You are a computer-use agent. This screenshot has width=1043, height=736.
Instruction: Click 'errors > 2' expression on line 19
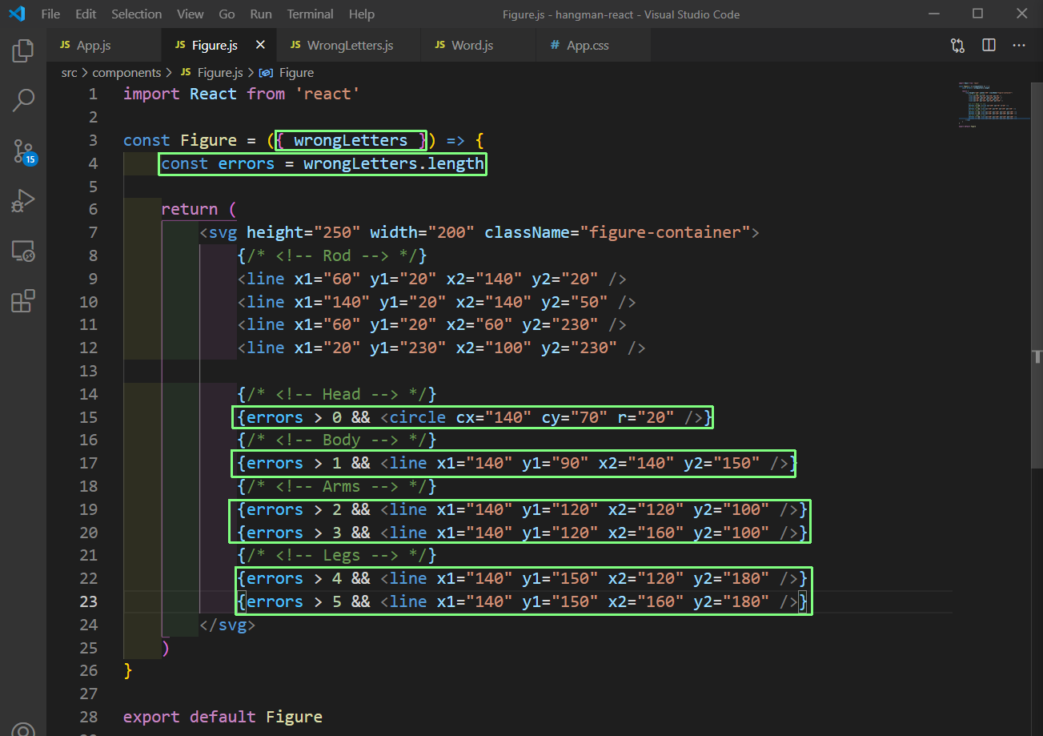click(x=294, y=509)
